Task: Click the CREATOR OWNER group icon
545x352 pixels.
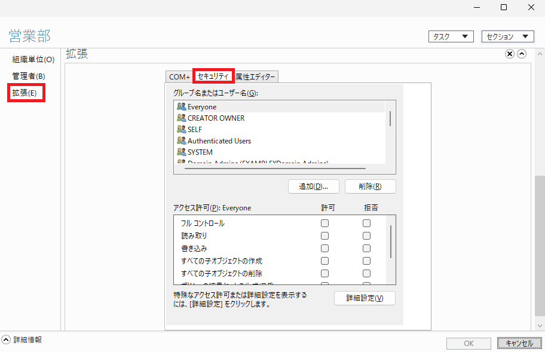Action: pos(182,118)
